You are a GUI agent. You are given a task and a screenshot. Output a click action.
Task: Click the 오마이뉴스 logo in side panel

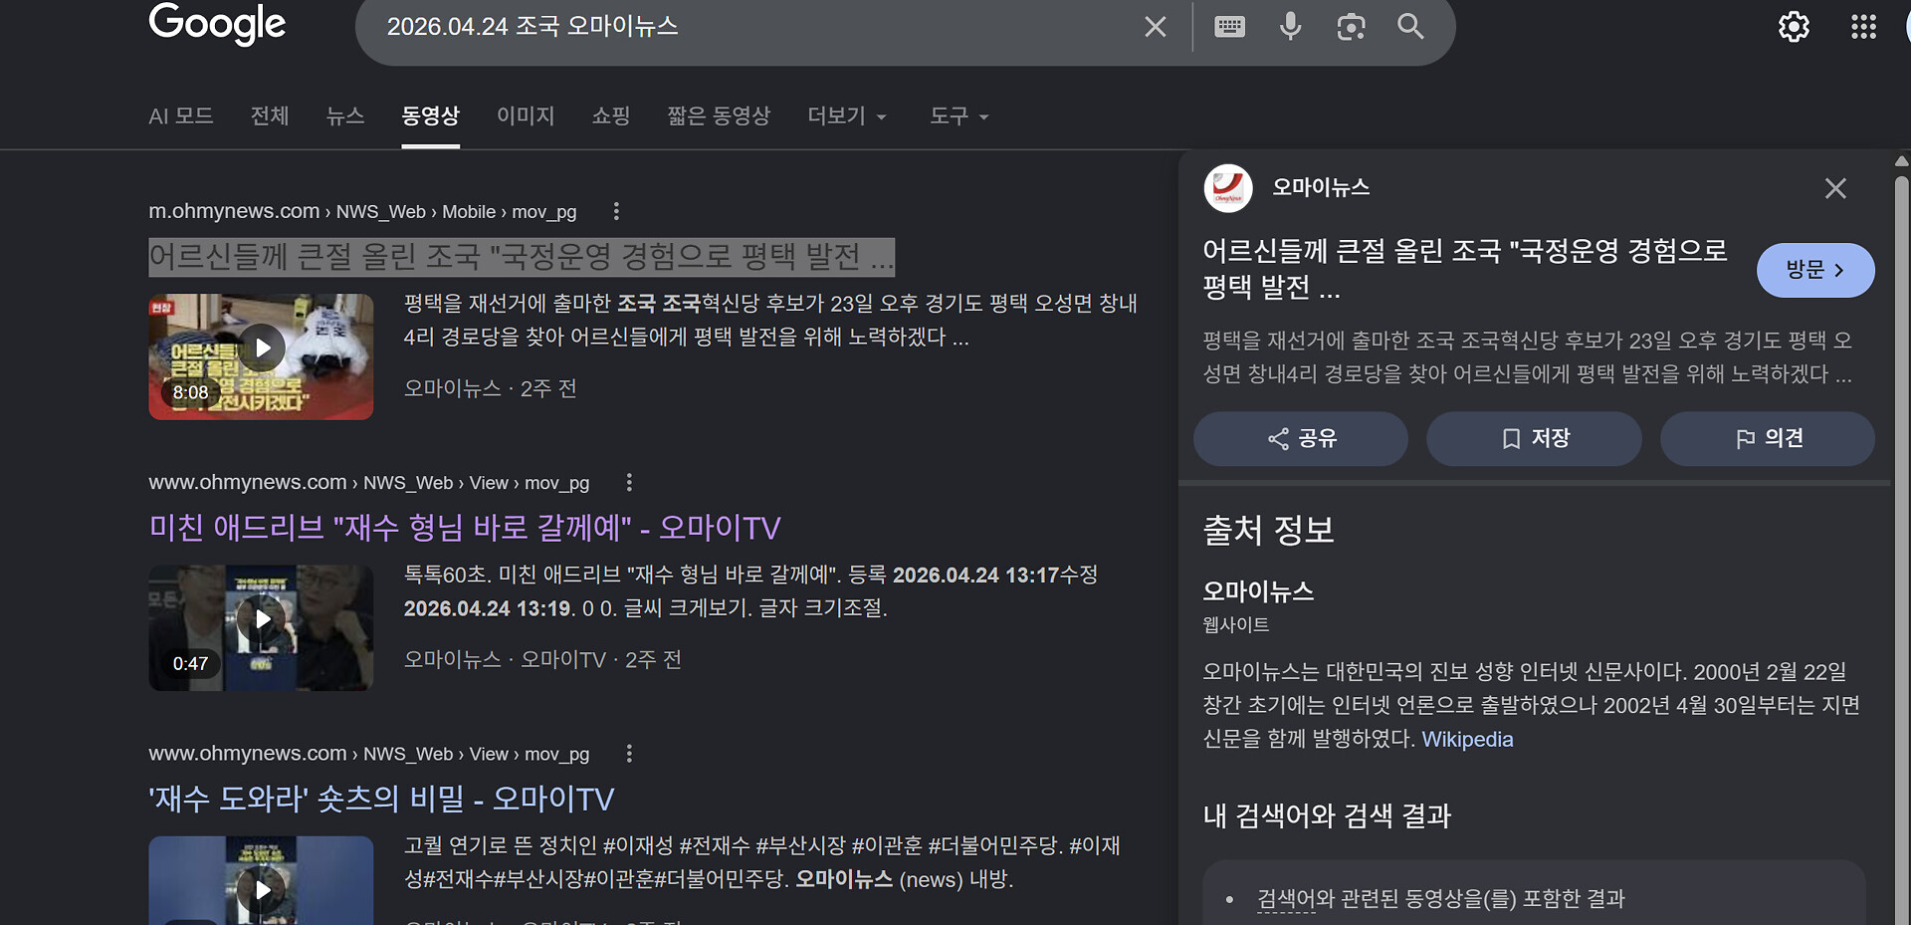pyautogui.click(x=1228, y=188)
